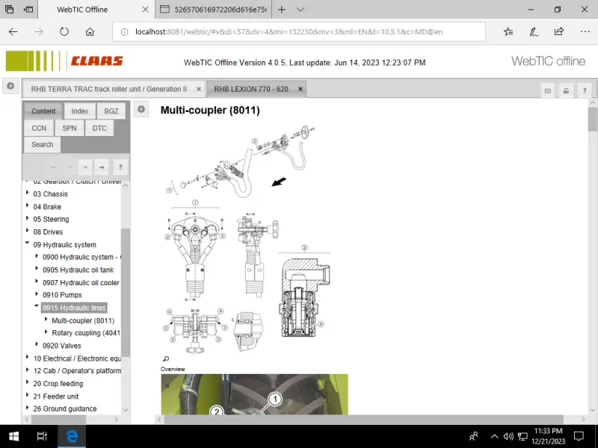Close the RHB TERRA TRAC tab
This screenshot has height=448, width=598.
pos(199,89)
